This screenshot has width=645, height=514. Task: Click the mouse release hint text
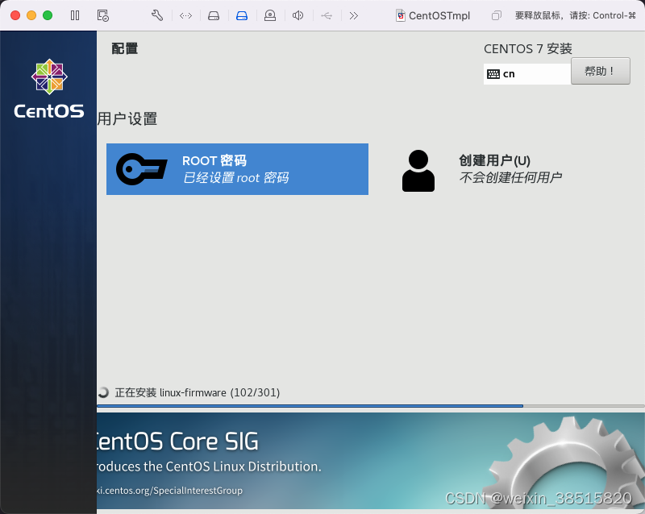pyautogui.click(x=576, y=15)
